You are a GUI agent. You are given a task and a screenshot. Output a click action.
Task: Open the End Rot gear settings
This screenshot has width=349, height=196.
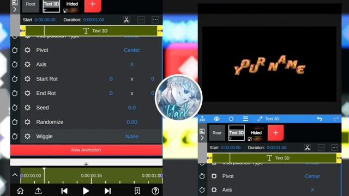[27, 93]
